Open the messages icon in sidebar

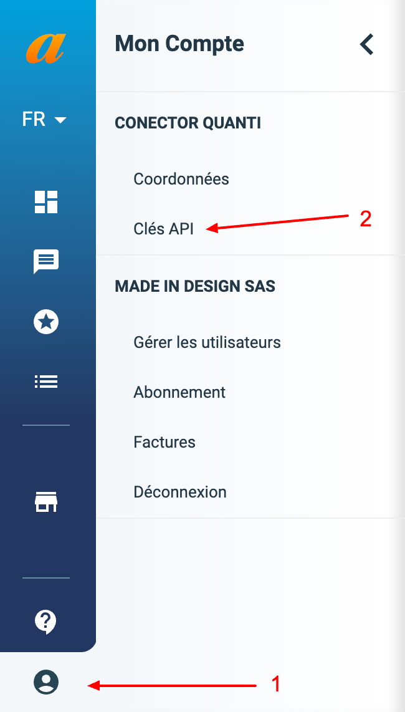45,262
